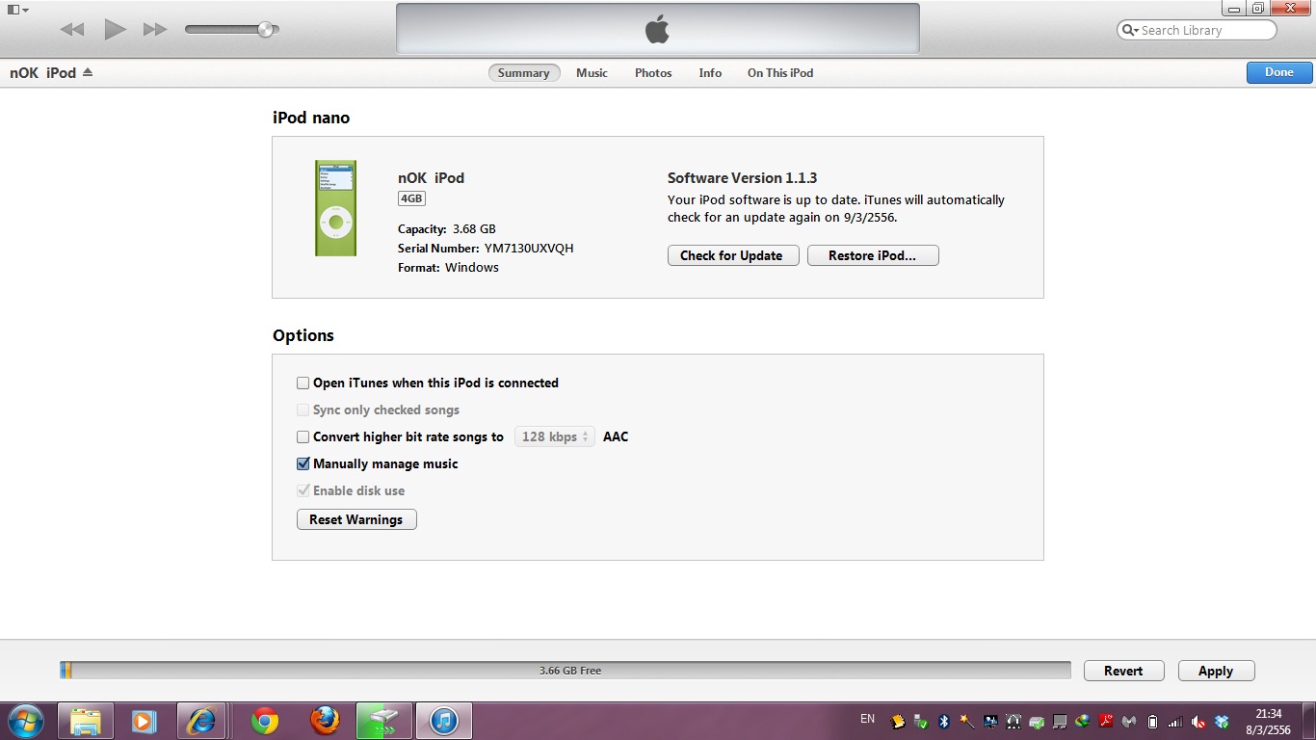Click the Restore iPod button
1316x740 pixels.
873,255
